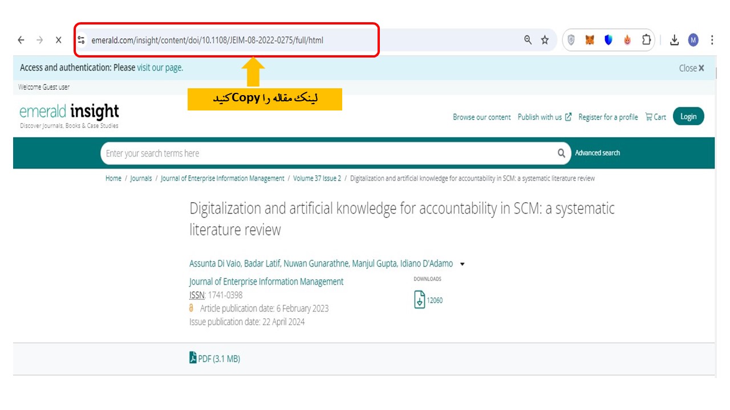Open the Chrome three-dot menu

click(712, 40)
